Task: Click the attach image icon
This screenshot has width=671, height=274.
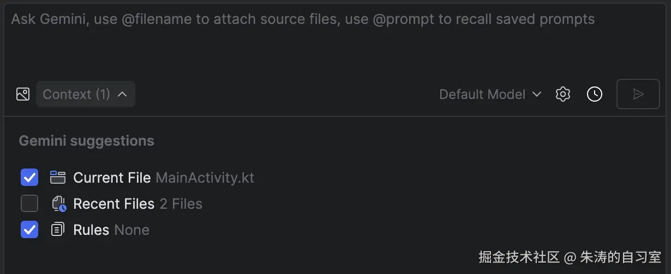Action: [x=23, y=94]
